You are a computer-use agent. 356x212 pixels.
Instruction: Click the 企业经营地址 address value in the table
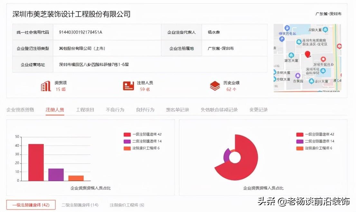coord(94,65)
